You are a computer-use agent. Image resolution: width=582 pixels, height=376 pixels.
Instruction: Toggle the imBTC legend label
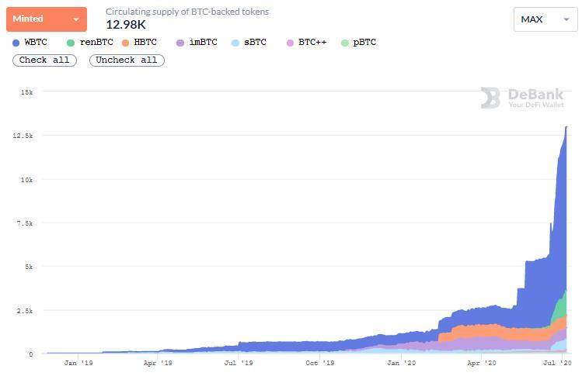pos(203,42)
